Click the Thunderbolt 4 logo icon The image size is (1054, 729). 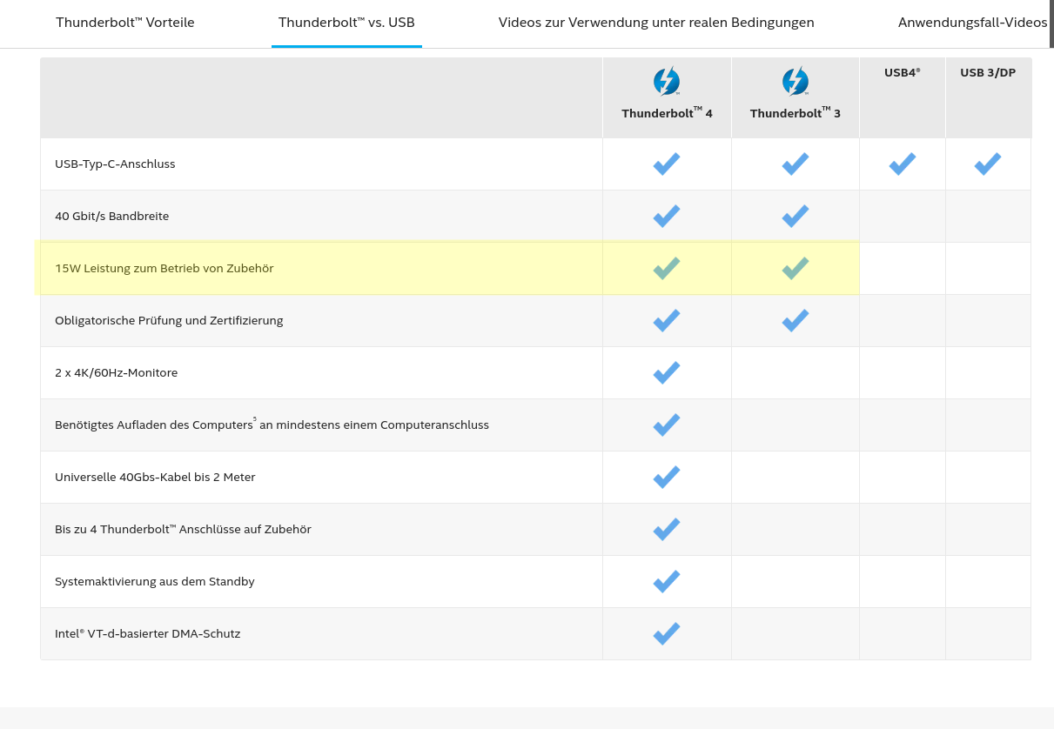667,81
